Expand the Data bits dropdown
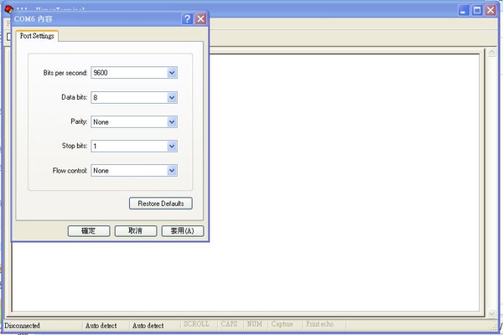The image size is (503, 335). pos(172,97)
